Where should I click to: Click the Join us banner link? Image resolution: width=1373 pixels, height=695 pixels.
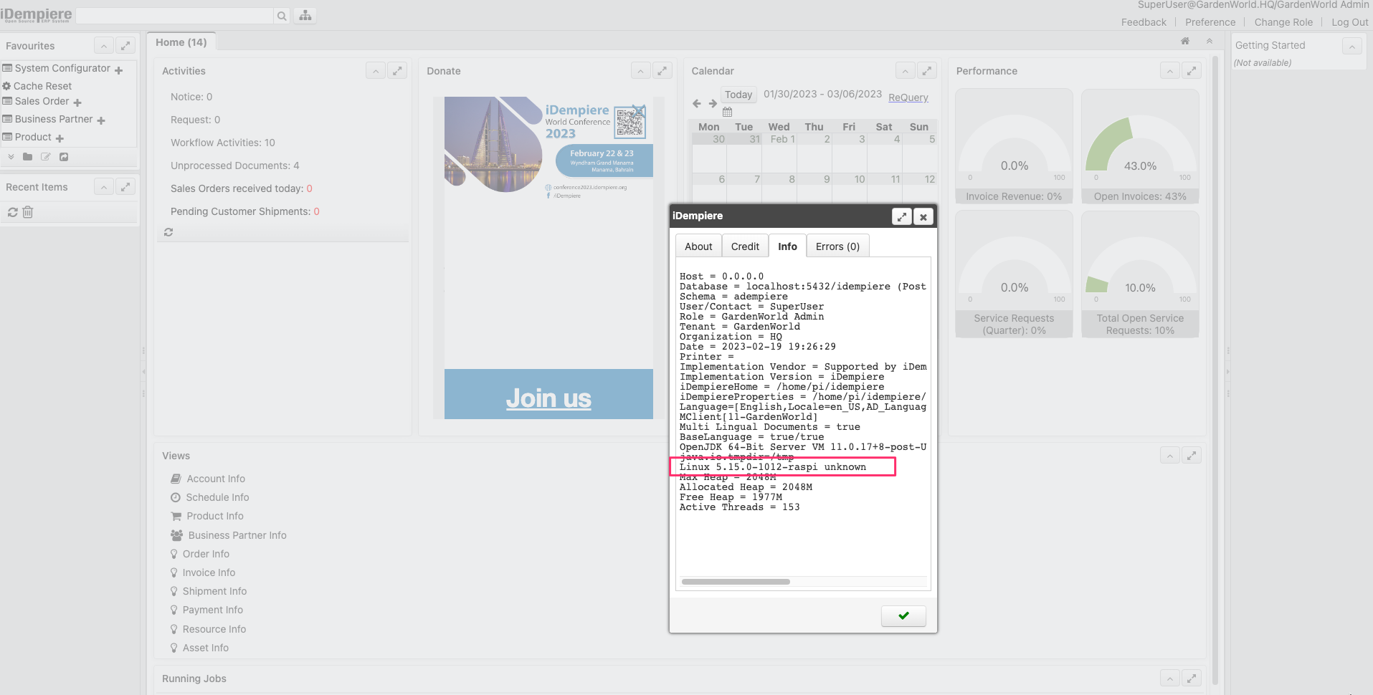click(x=548, y=398)
